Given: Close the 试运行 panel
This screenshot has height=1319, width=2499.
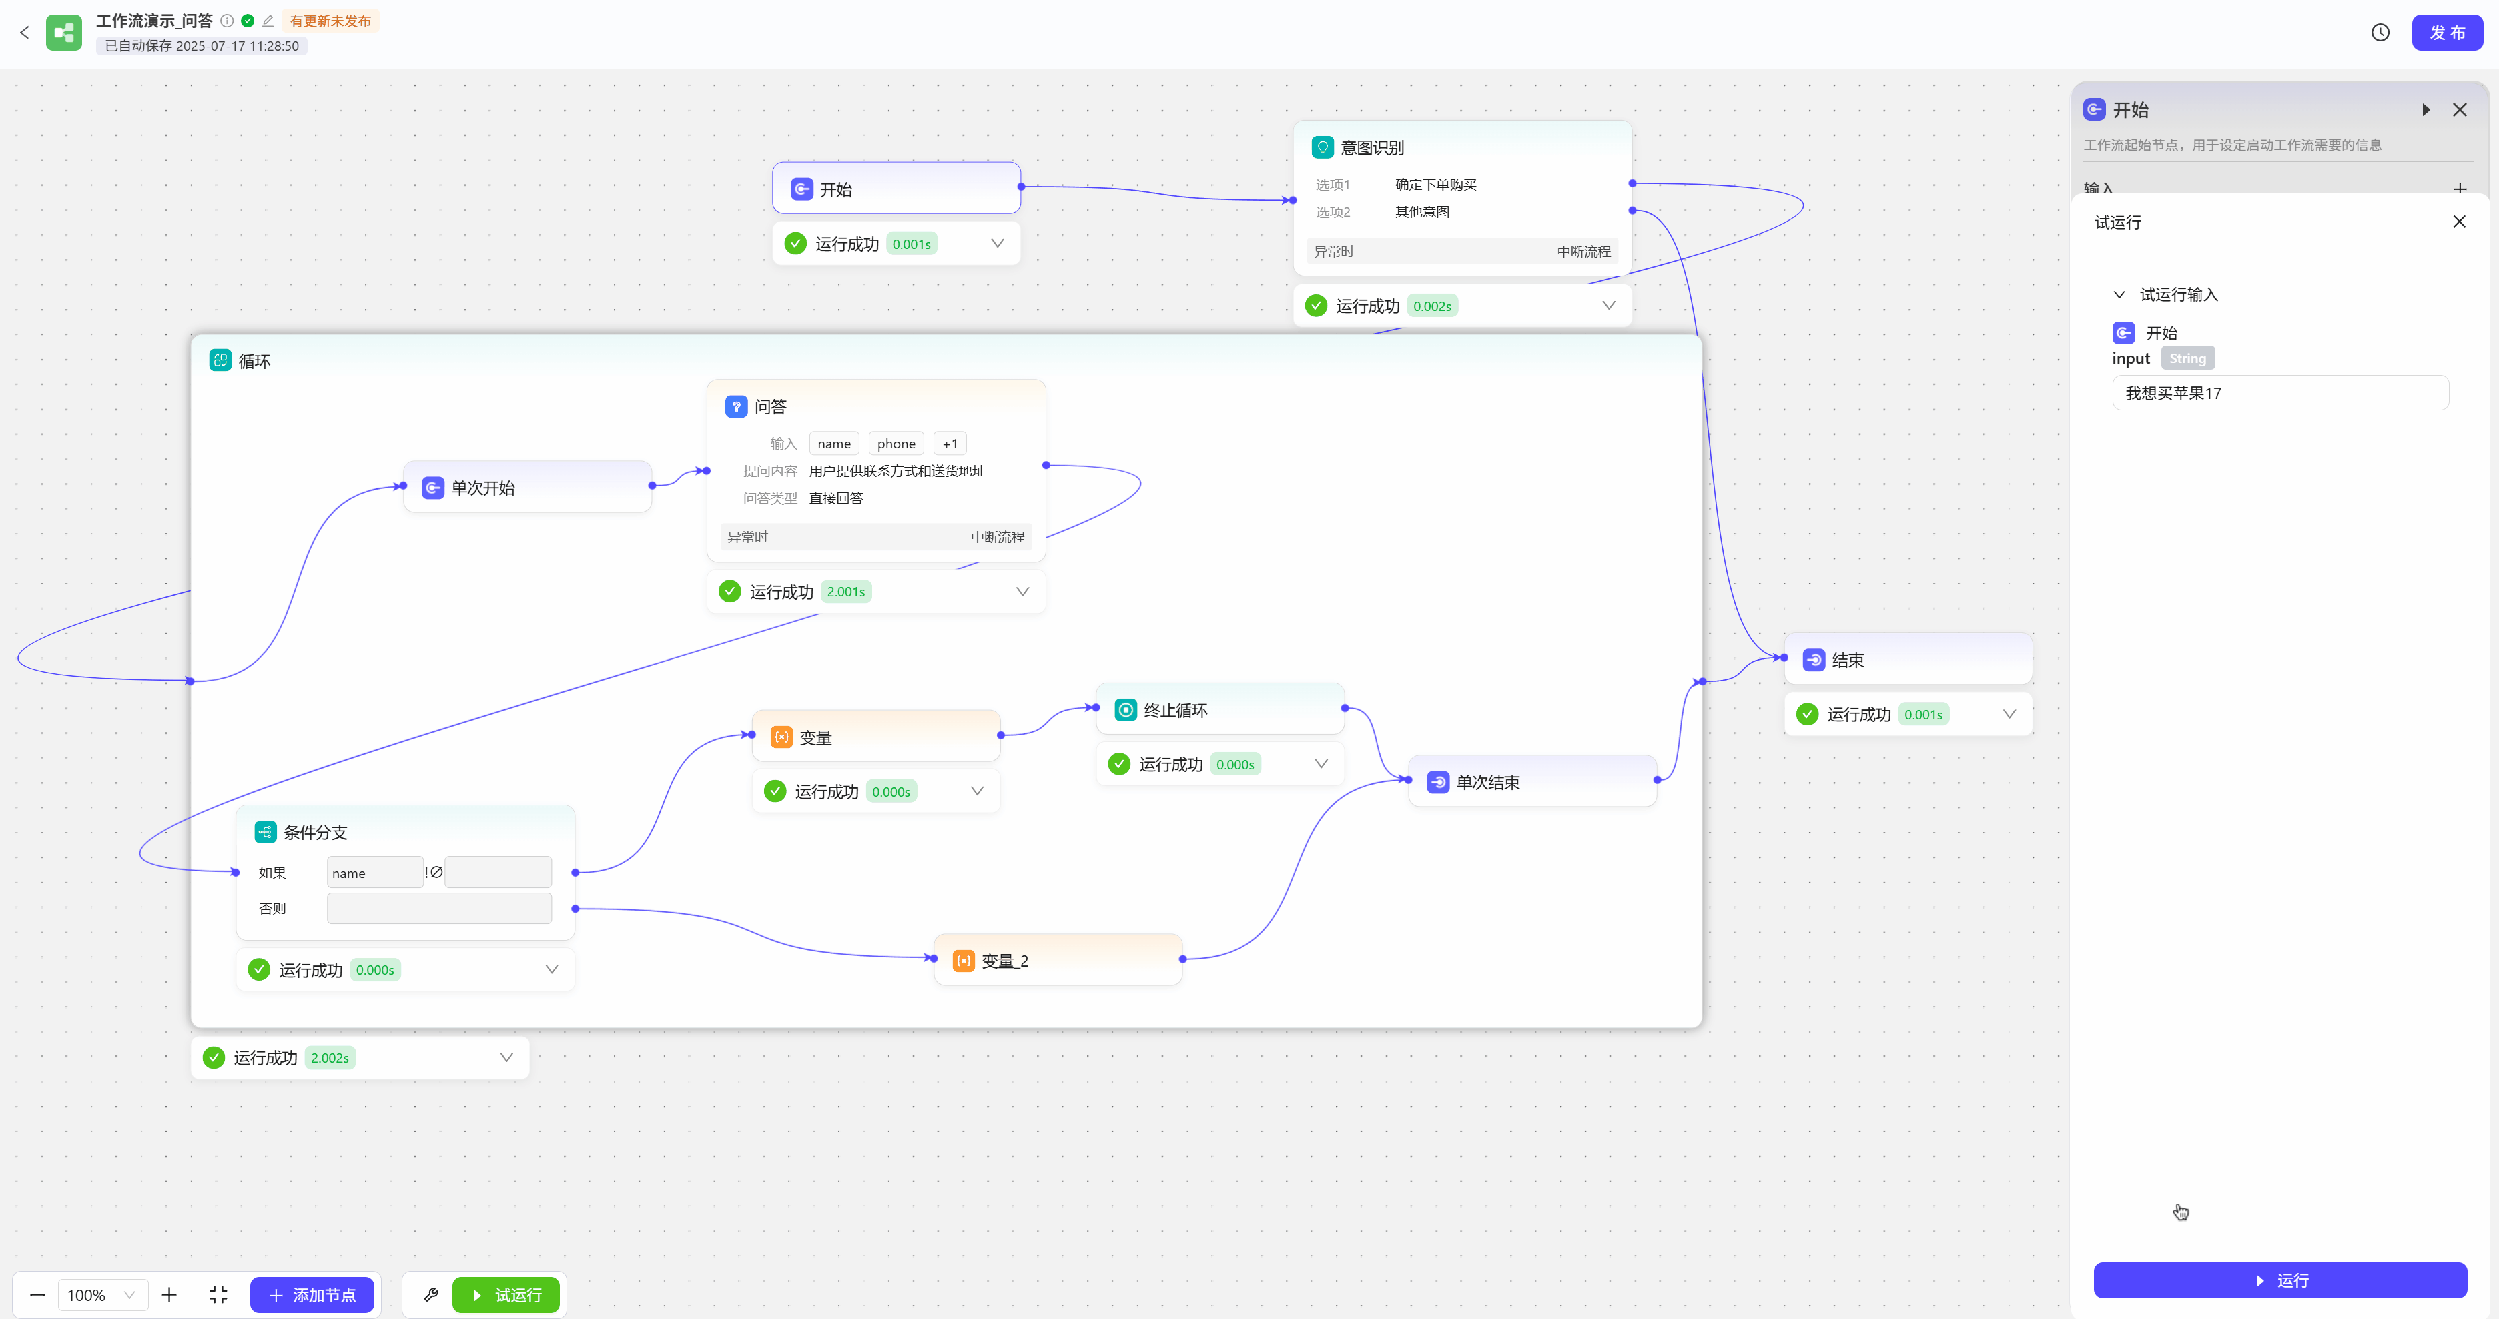Looking at the screenshot, I should [x=2458, y=222].
